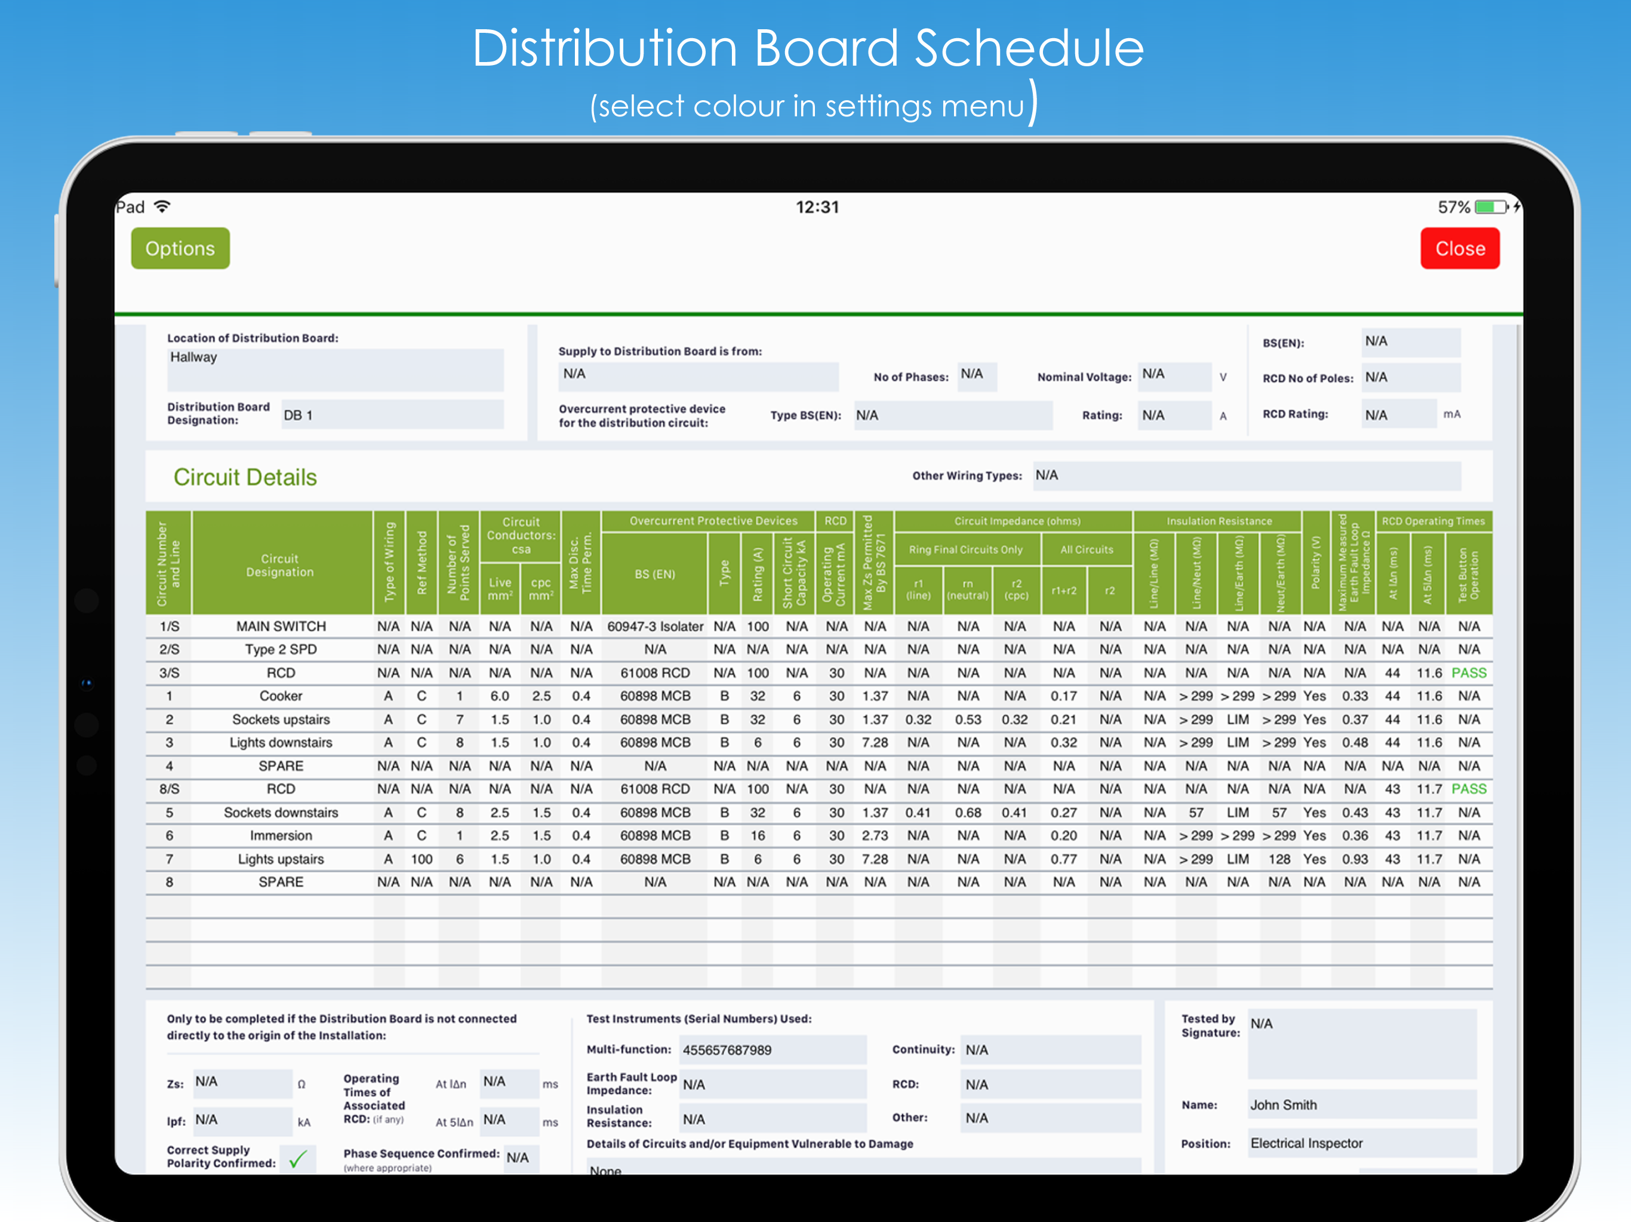The width and height of the screenshot is (1631, 1222).
Task: Tap PASS in the 8/S RCD row
Action: [1468, 789]
